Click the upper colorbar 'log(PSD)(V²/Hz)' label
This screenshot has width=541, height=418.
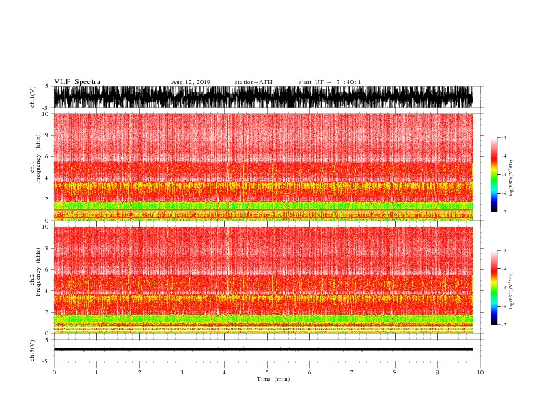click(x=512, y=178)
